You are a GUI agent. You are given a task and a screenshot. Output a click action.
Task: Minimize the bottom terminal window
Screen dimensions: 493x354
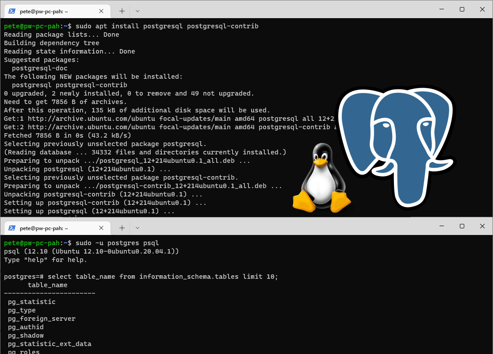442,226
